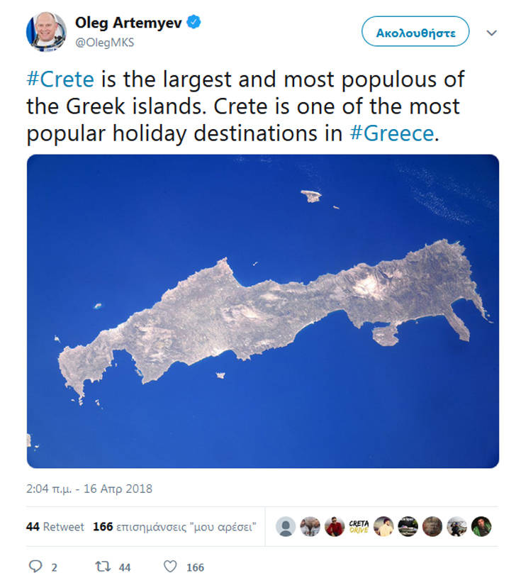This screenshot has height=578, width=521.
Task: Click Oleg Artemyev's profile avatar
Action: tap(46, 32)
